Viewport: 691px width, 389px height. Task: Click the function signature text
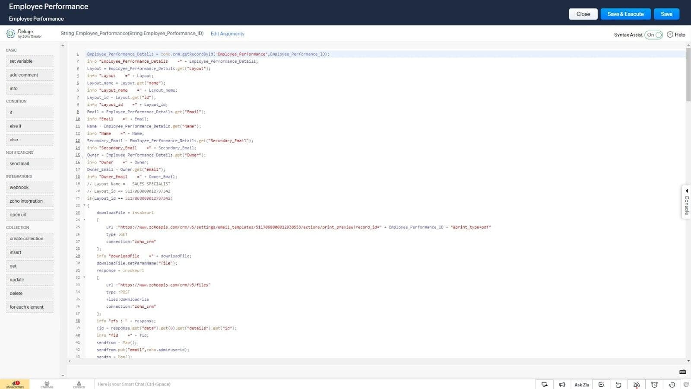tap(132, 33)
